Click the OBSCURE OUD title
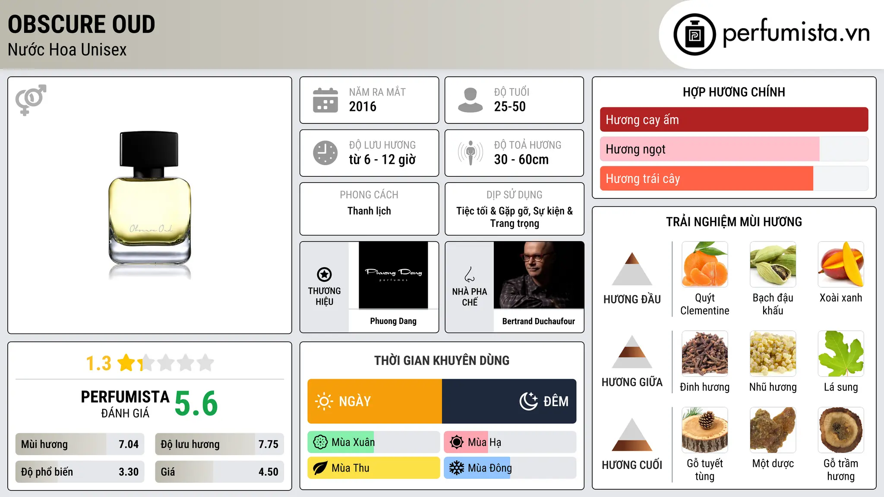The height and width of the screenshot is (497, 884). point(82,24)
